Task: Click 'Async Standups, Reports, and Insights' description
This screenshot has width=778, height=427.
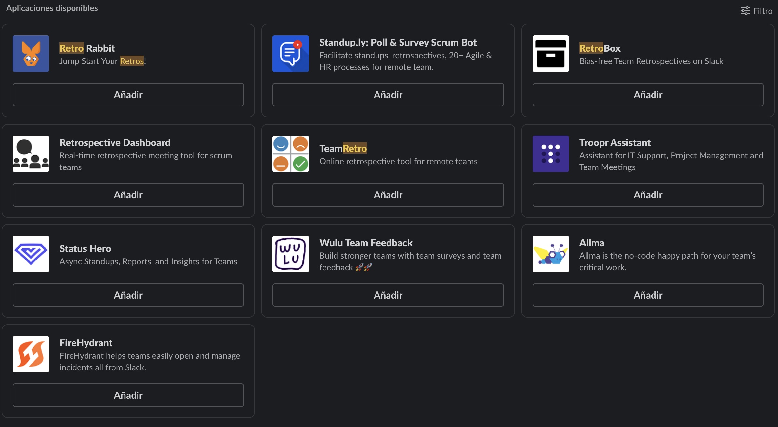Action: click(148, 261)
